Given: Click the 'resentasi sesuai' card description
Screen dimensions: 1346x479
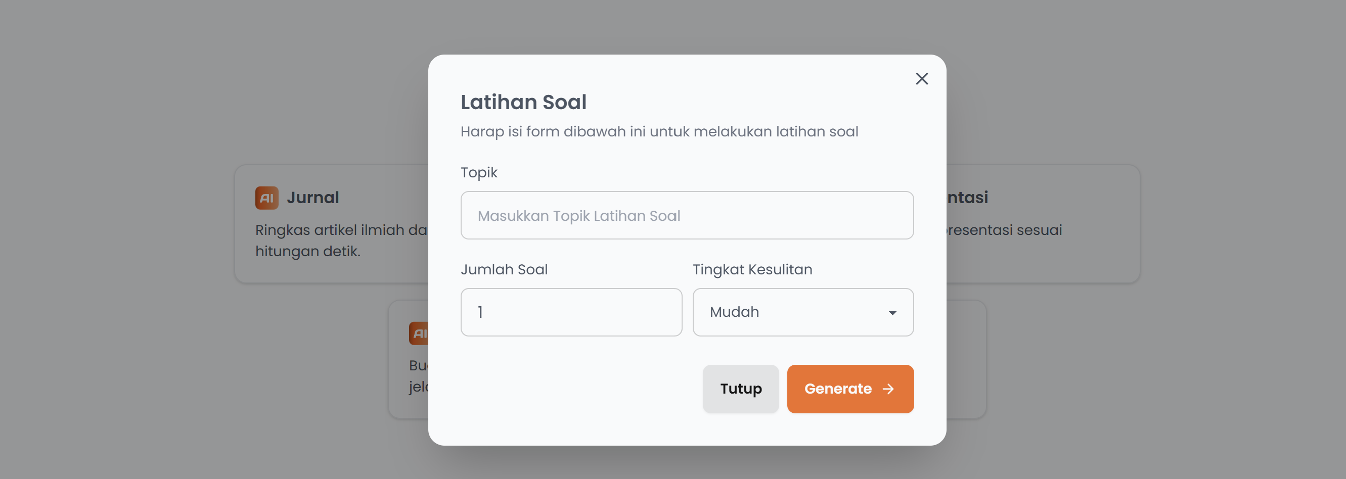Looking at the screenshot, I should 1004,230.
